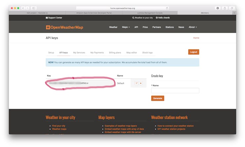This screenshot has height=147, width=245.
Task: Switch to the My Payments tab
Action: pyautogui.click(x=97, y=53)
